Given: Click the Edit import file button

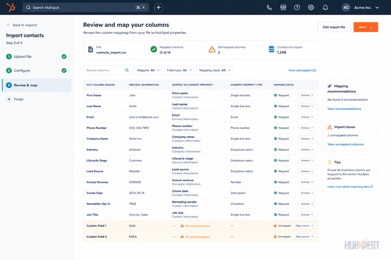Looking at the screenshot, I should pyautogui.click(x=334, y=27).
